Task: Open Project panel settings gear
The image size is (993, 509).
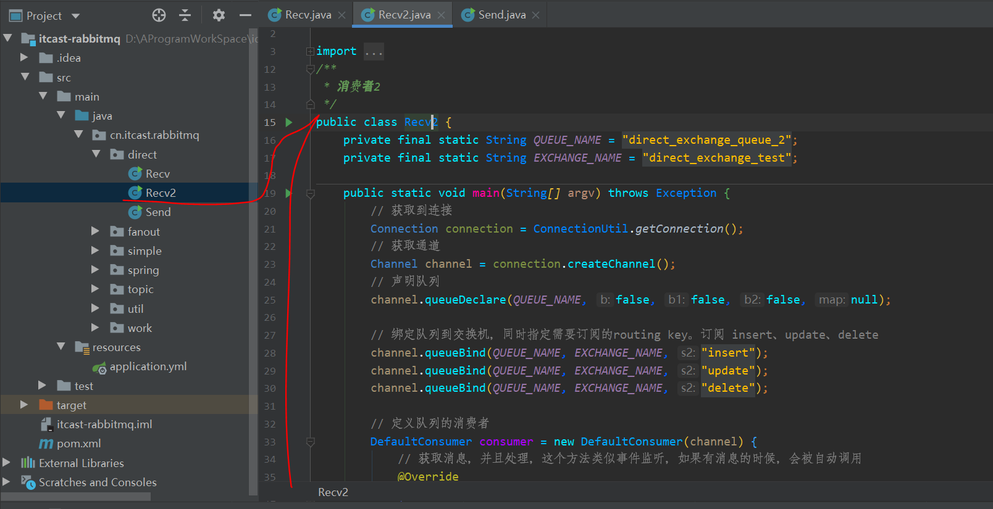Action: 219,15
